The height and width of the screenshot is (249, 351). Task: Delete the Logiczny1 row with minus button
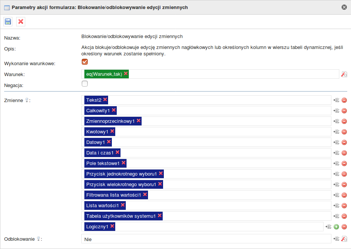[x=344, y=227]
